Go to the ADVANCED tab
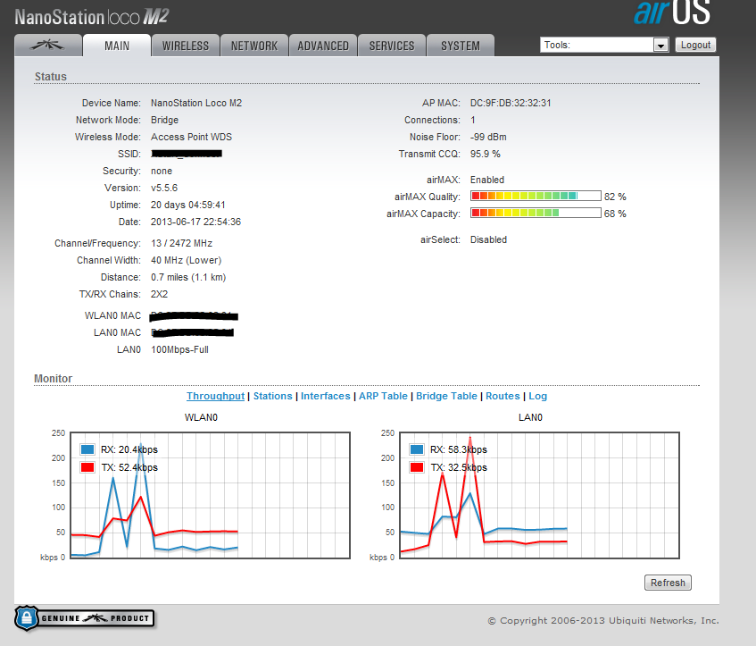Screen dimensions: 756x646 click(x=323, y=46)
